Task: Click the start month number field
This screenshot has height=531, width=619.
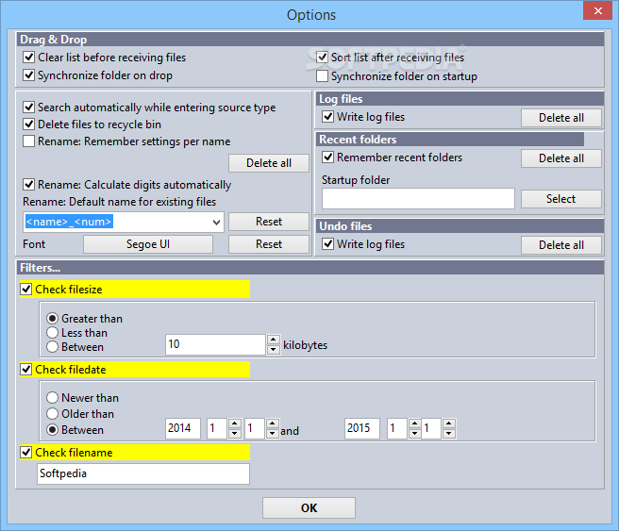Action: click(217, 428)
